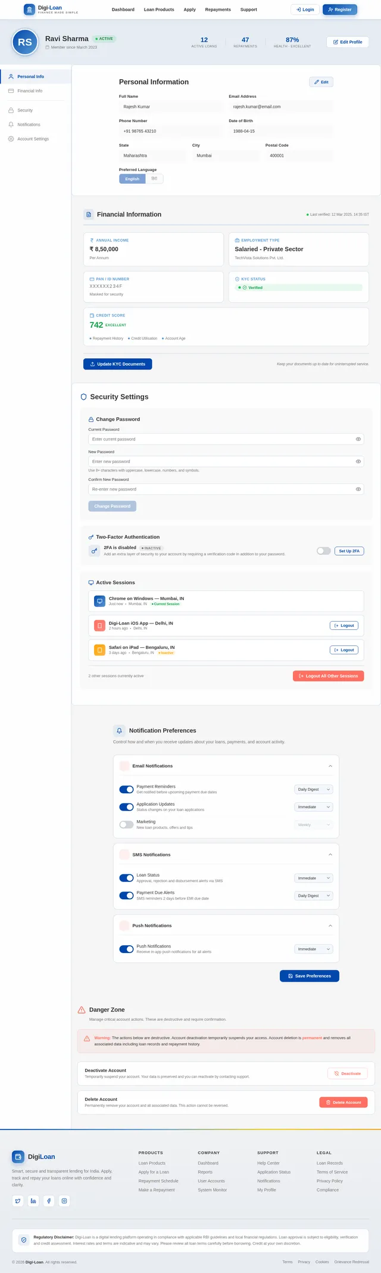
Task: Click the KYC Verified checkmark icon
Action: [x=245, y=287]
